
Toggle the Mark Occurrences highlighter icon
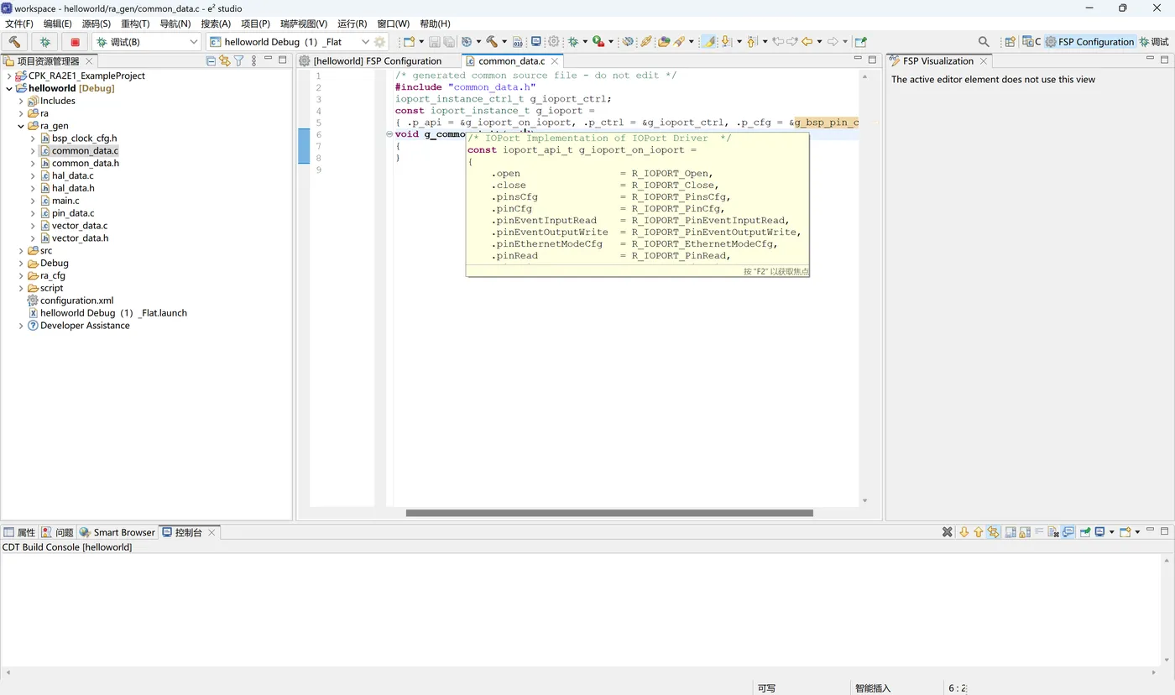click(x=709, y=41)
